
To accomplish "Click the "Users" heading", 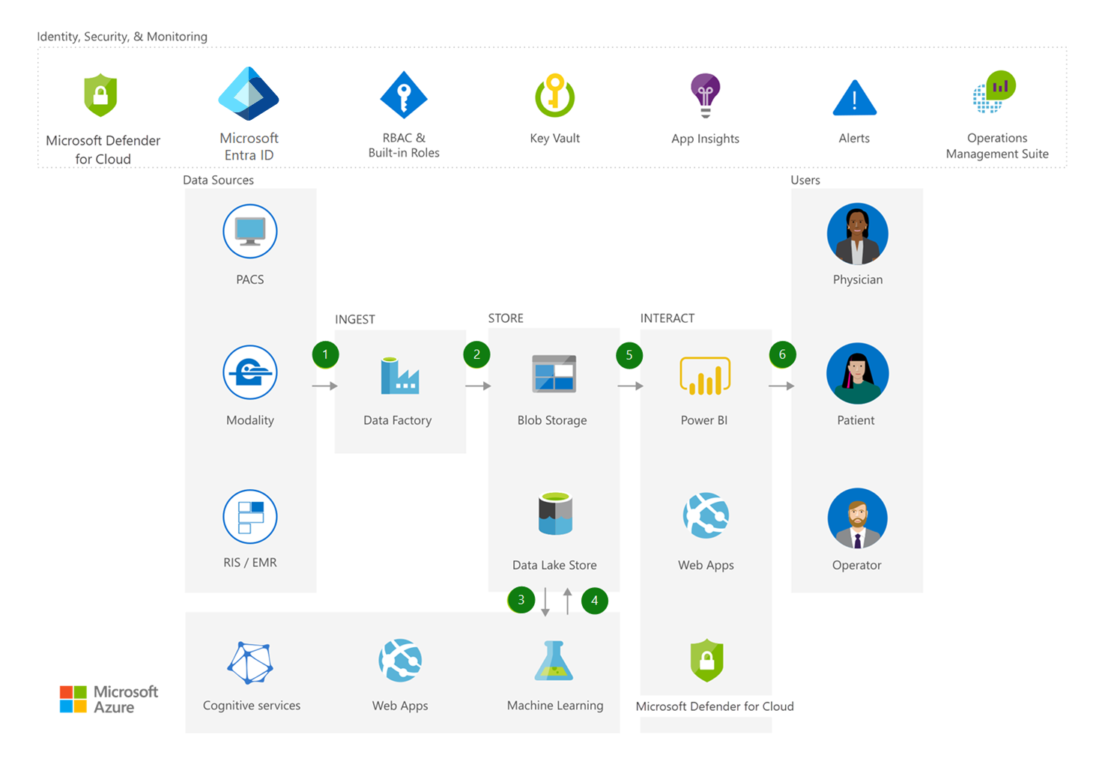I will coord(805,180).
